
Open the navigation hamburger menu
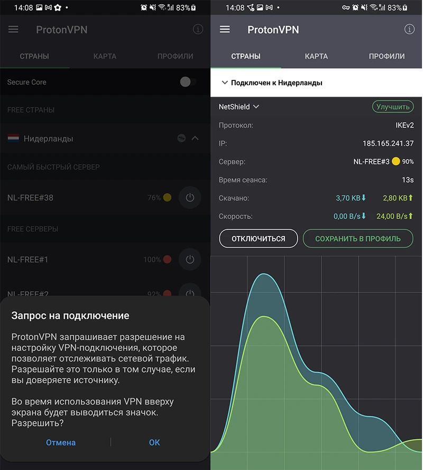tap(13, 29)
